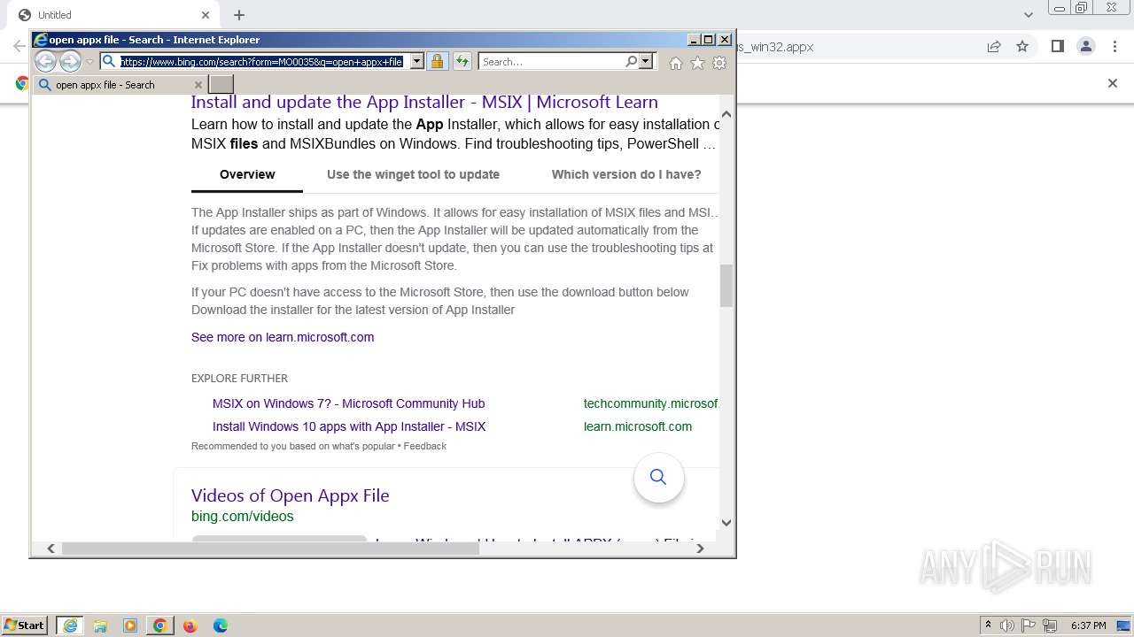
Task: Open IE search provider dropdown
Action: 646,62
